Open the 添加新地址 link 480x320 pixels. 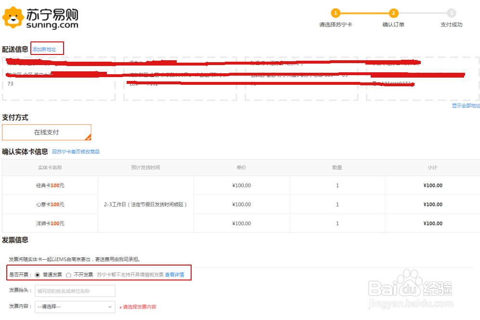(44, 49)
